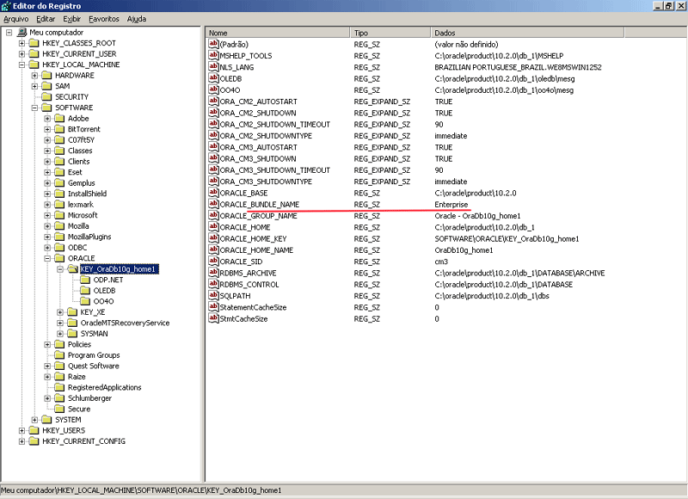Open the Editar menu
The height and width of the screenshot is (499, 688).
46,19
